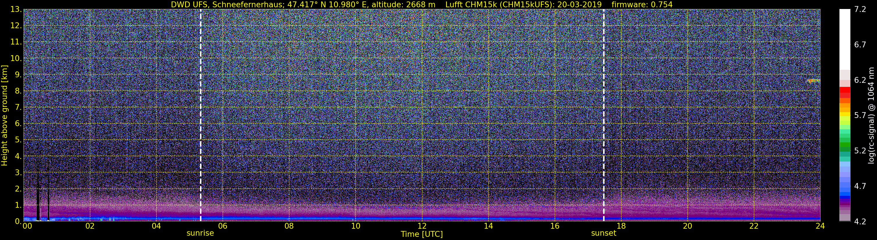Click the orange cloud echo near 8.6 km
This screenshot has height=240, width=877.
pyautogui.click(x=814, y=81)
